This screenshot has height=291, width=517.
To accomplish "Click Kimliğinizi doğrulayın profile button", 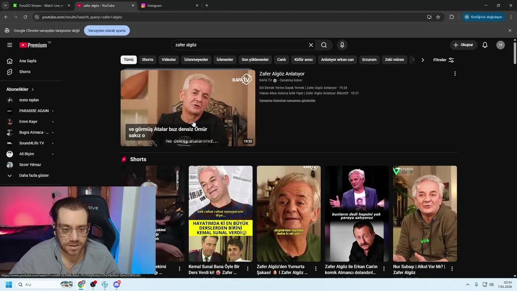I will click(483, 17).
